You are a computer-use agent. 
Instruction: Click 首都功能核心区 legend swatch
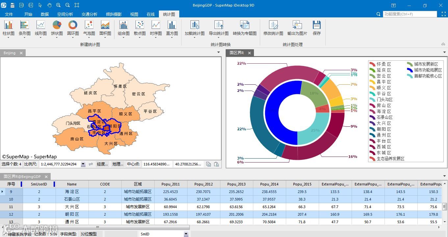coord(410,76)
